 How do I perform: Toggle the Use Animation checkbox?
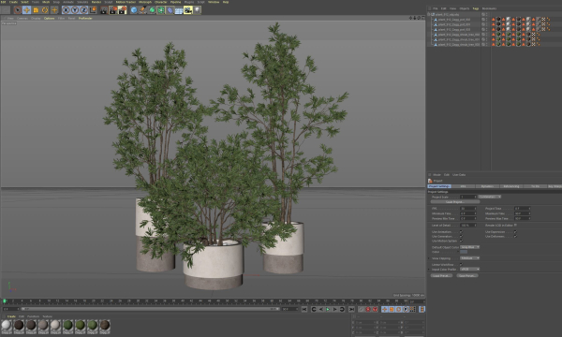pyautogui.click(x=461, y=232)
